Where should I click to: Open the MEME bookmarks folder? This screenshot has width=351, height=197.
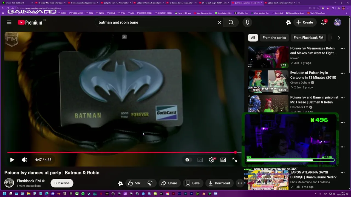click(x=111, y=13)
